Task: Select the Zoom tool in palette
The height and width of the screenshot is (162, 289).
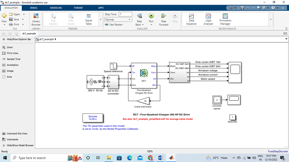Action: point(7,48)
